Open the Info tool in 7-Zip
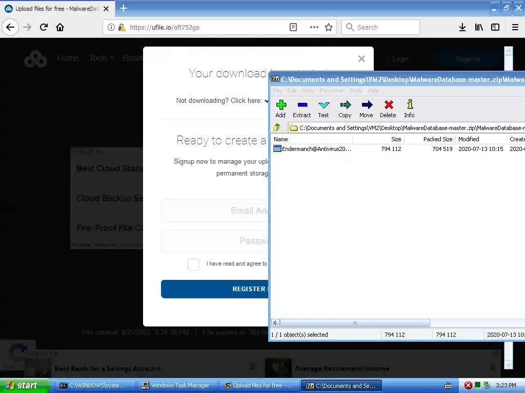Screen dimensions: 525x393 coord(409,109)
